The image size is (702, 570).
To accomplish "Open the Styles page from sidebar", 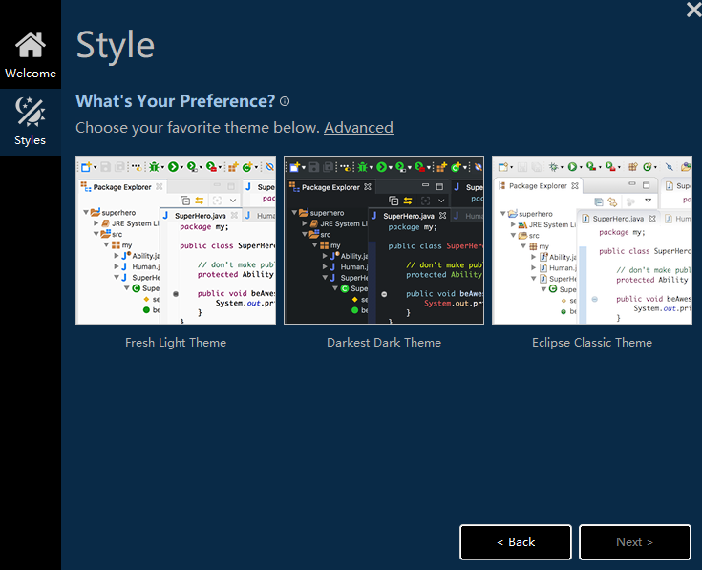I will click(x=30, y=122).
